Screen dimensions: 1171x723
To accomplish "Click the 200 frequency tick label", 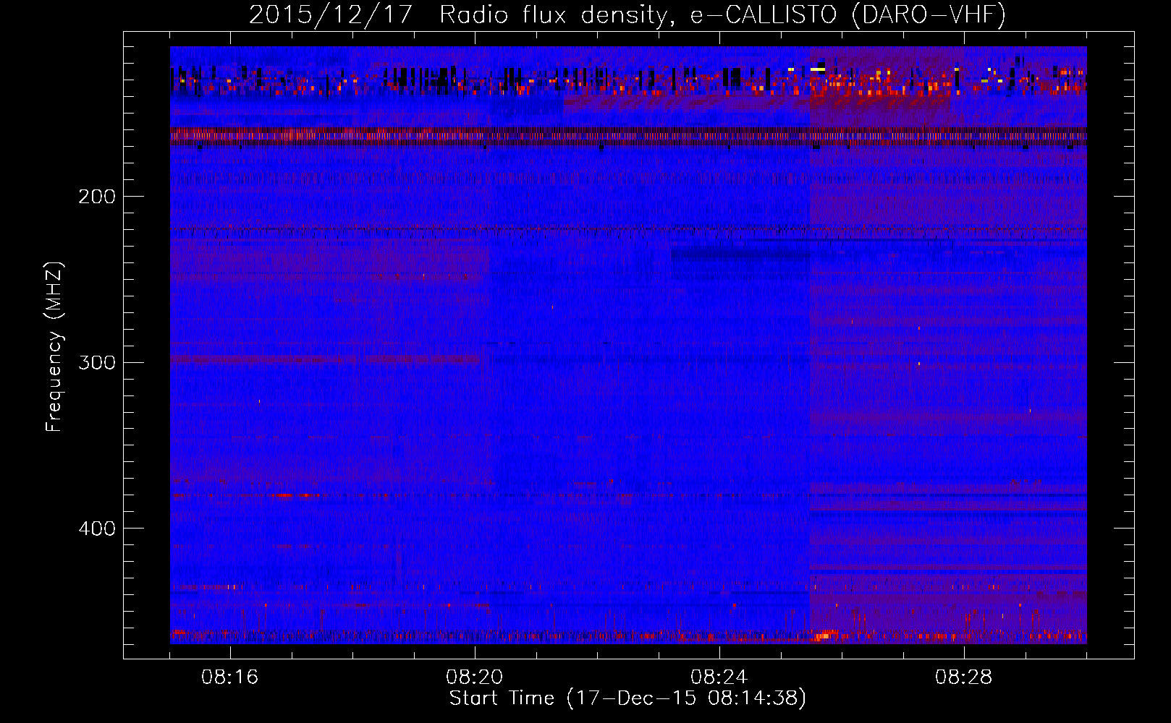I will (x=97, y=197).
